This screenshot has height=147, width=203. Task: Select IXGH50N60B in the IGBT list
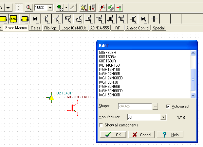coord(144,95)
